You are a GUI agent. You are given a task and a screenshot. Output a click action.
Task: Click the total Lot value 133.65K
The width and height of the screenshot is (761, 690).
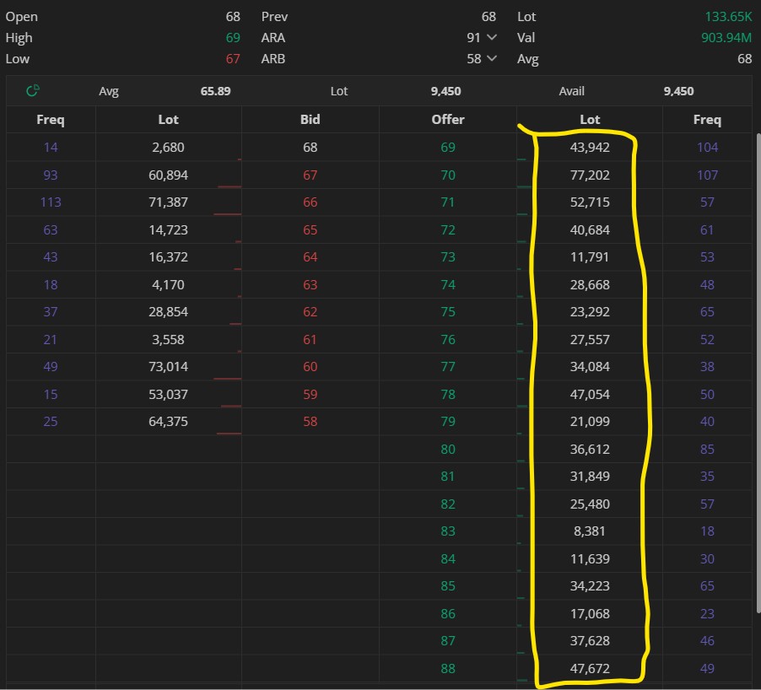click(728, 17)
